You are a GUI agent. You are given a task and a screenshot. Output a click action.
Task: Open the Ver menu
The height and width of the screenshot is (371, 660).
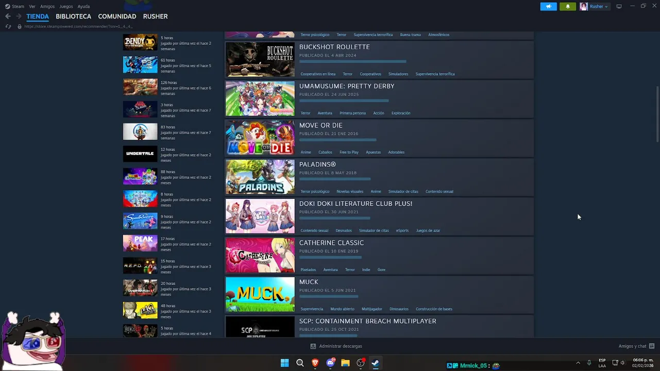(32, 6)
